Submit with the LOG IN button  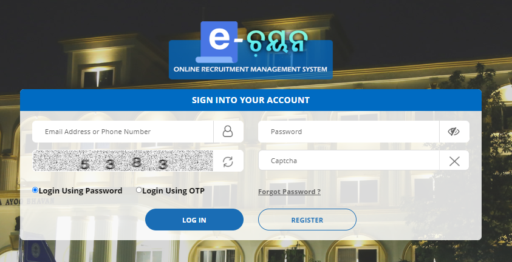[x=194, y=220]
